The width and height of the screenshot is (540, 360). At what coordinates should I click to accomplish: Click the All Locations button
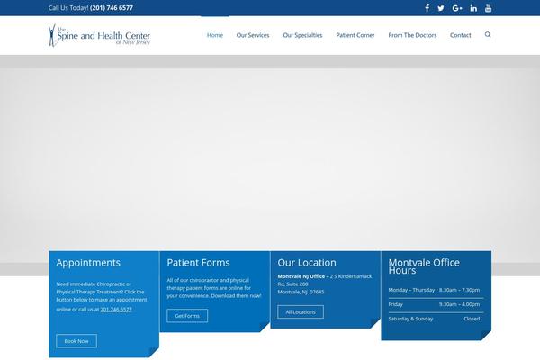301,311
